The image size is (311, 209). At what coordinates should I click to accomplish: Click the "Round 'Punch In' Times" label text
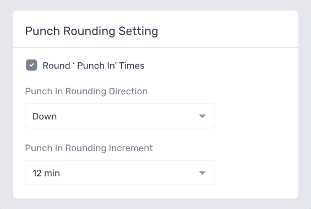(94, 66)
